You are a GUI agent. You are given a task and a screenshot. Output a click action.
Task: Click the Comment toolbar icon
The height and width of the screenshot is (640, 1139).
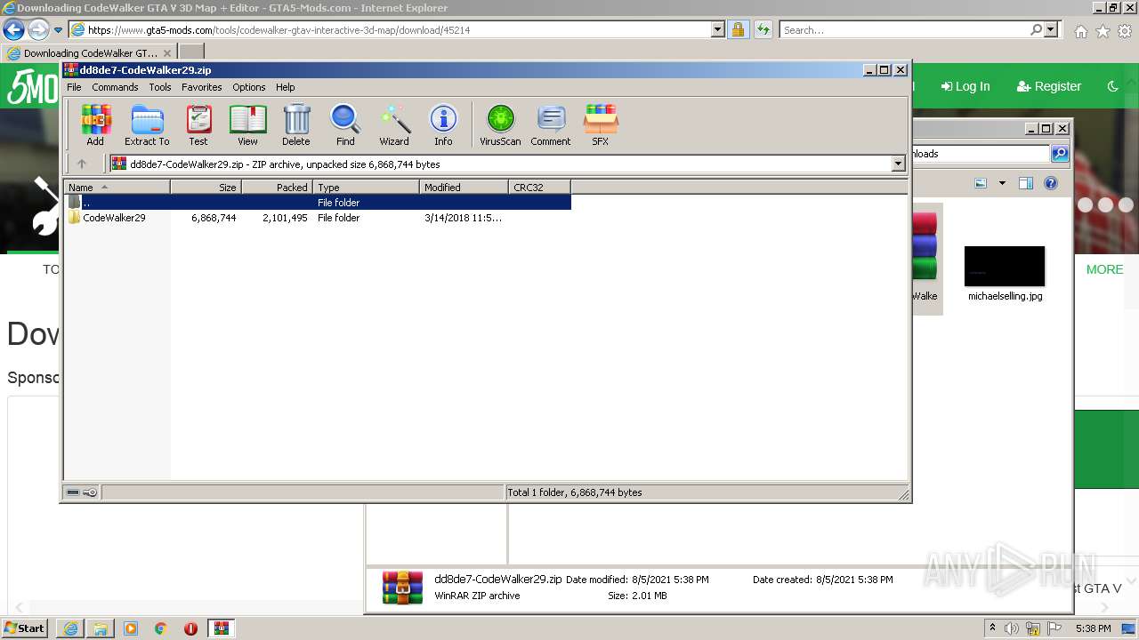pos(551,124)
